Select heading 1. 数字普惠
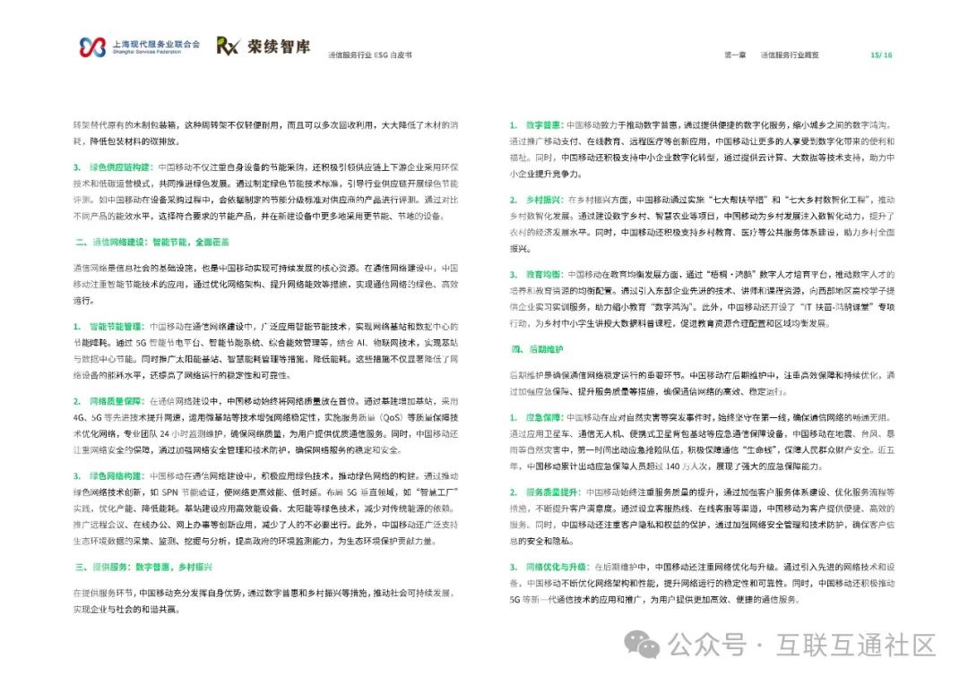The height and width of the screenshot is (684, 968). coord(537,124)
